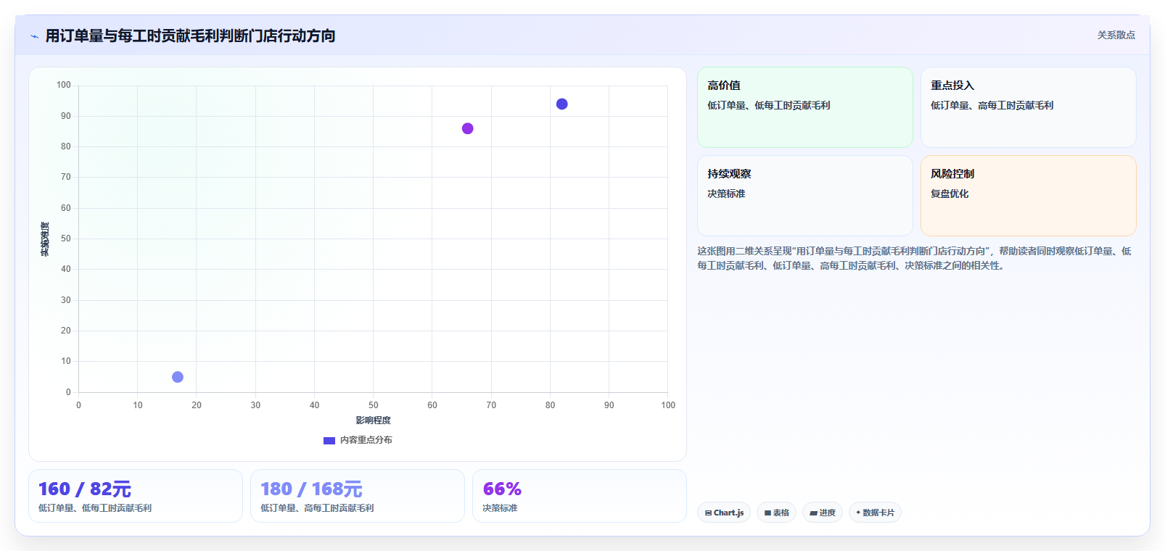Click the 影响程度 x-axis title
Viewport: 1165px width, 551px height.
click(x=373, y=420)
